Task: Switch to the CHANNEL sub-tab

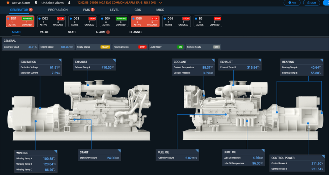Action: [x=136, y=32]
